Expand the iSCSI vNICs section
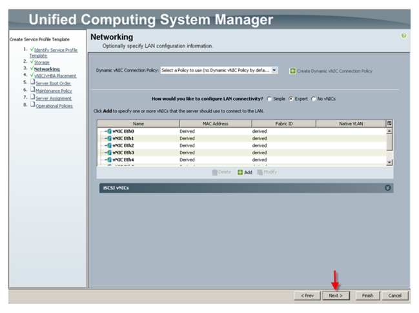 pos(388,188)
